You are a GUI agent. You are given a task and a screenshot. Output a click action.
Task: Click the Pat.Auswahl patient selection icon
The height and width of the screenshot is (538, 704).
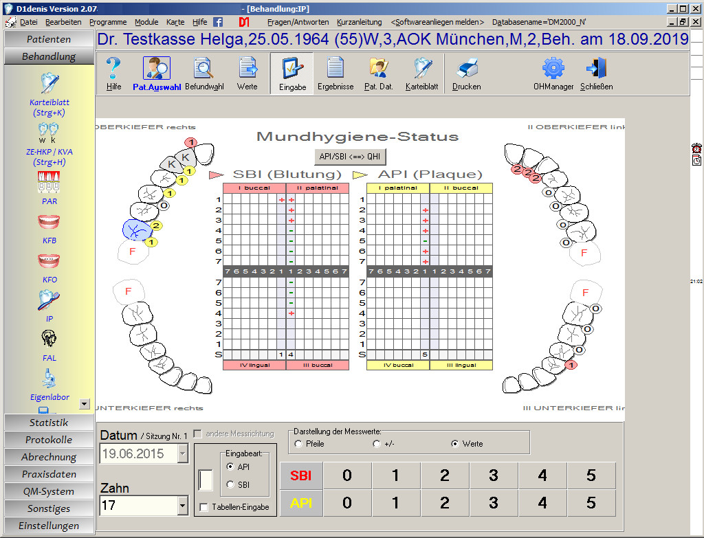pyautogui.click(x=157, y=74)
